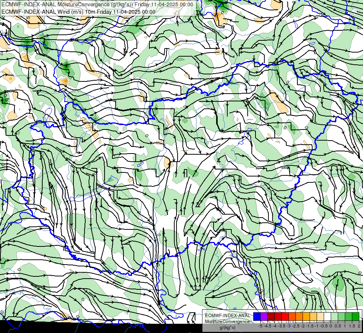Click the legend swatch between -2 and -1.5
Screen dimensions: 363x333
coord(306,317)
